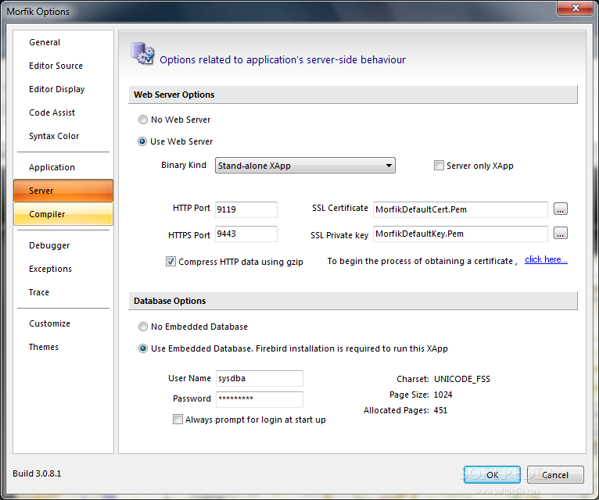Browse for the SSL Private key file

[561, 234]
